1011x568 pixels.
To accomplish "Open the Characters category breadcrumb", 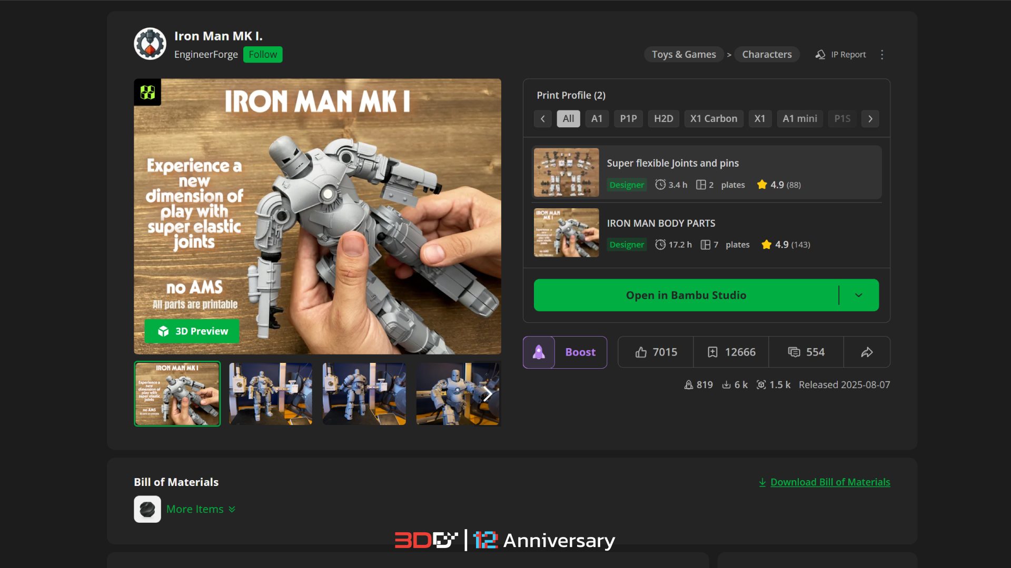I will point(767,55).
